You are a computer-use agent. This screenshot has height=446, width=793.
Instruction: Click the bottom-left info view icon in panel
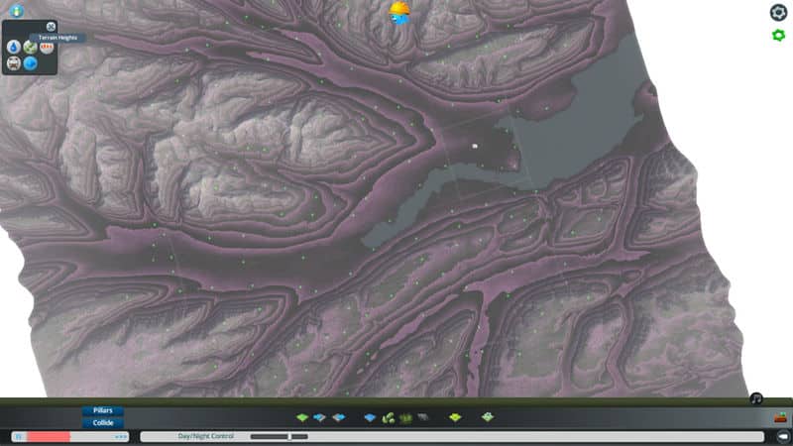pyautogui.click(x=14, y=63)
